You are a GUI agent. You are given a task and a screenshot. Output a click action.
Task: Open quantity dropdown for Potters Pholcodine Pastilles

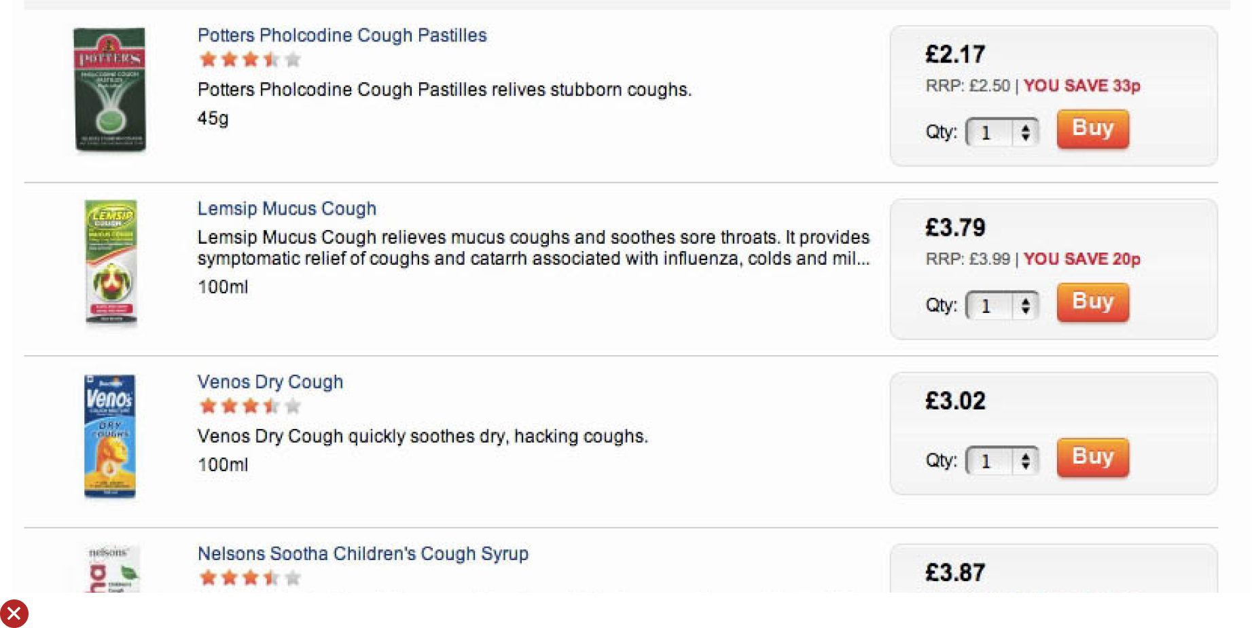click(x=1002, y=132)
